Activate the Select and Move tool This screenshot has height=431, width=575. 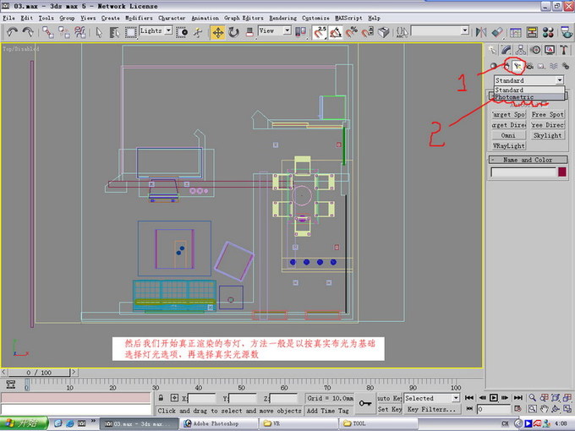point(218,32)
